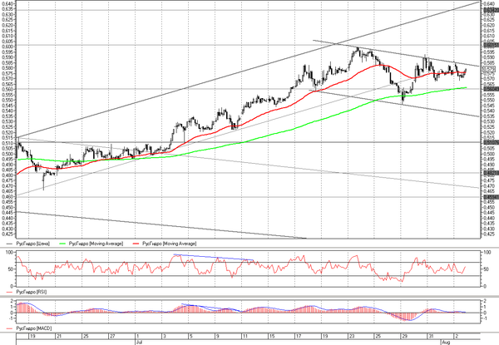Screen dimensions: 499x345
Task: Click 0,500 on the right price axis
Action: click(x=489, y=154)
